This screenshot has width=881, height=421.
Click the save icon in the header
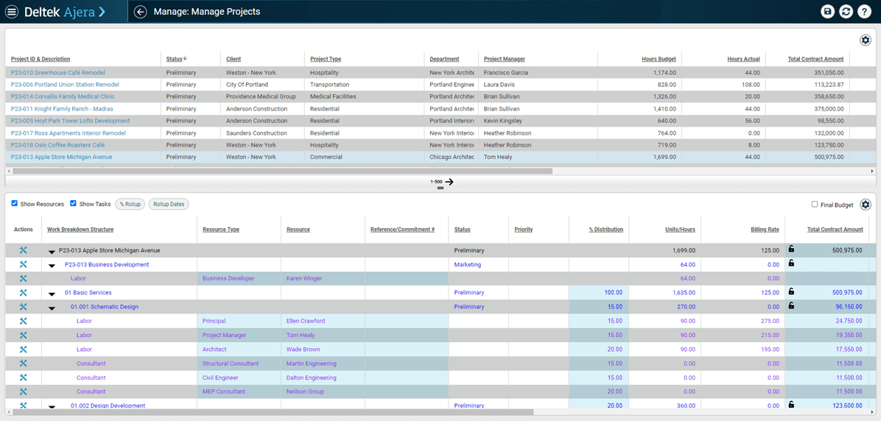(828, 12)
